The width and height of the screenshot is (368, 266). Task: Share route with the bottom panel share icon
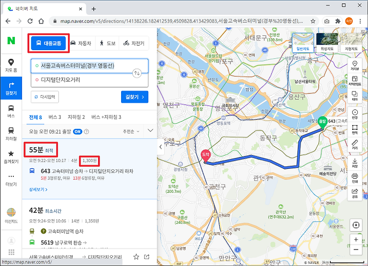(147, 257)
